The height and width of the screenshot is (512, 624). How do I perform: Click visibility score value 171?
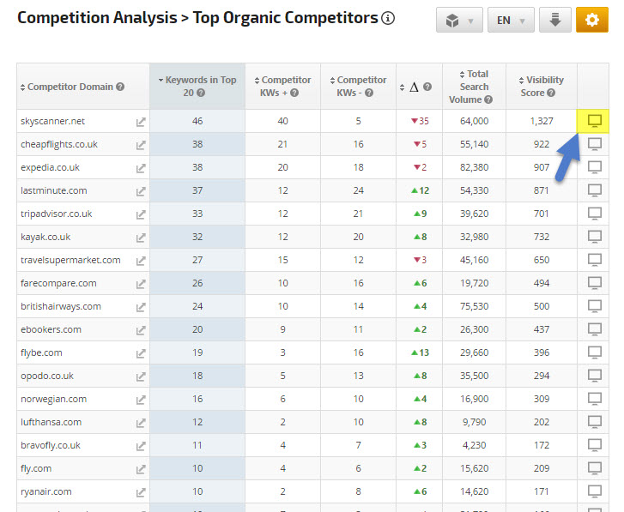(x=542, y=491)
